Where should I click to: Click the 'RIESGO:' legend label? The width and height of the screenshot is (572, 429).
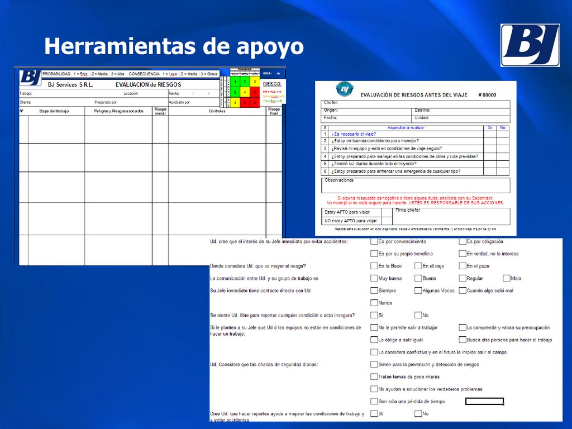(x=272, y=84)
